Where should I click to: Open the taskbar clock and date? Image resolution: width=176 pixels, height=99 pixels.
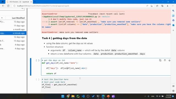click(x=168, y=96)
